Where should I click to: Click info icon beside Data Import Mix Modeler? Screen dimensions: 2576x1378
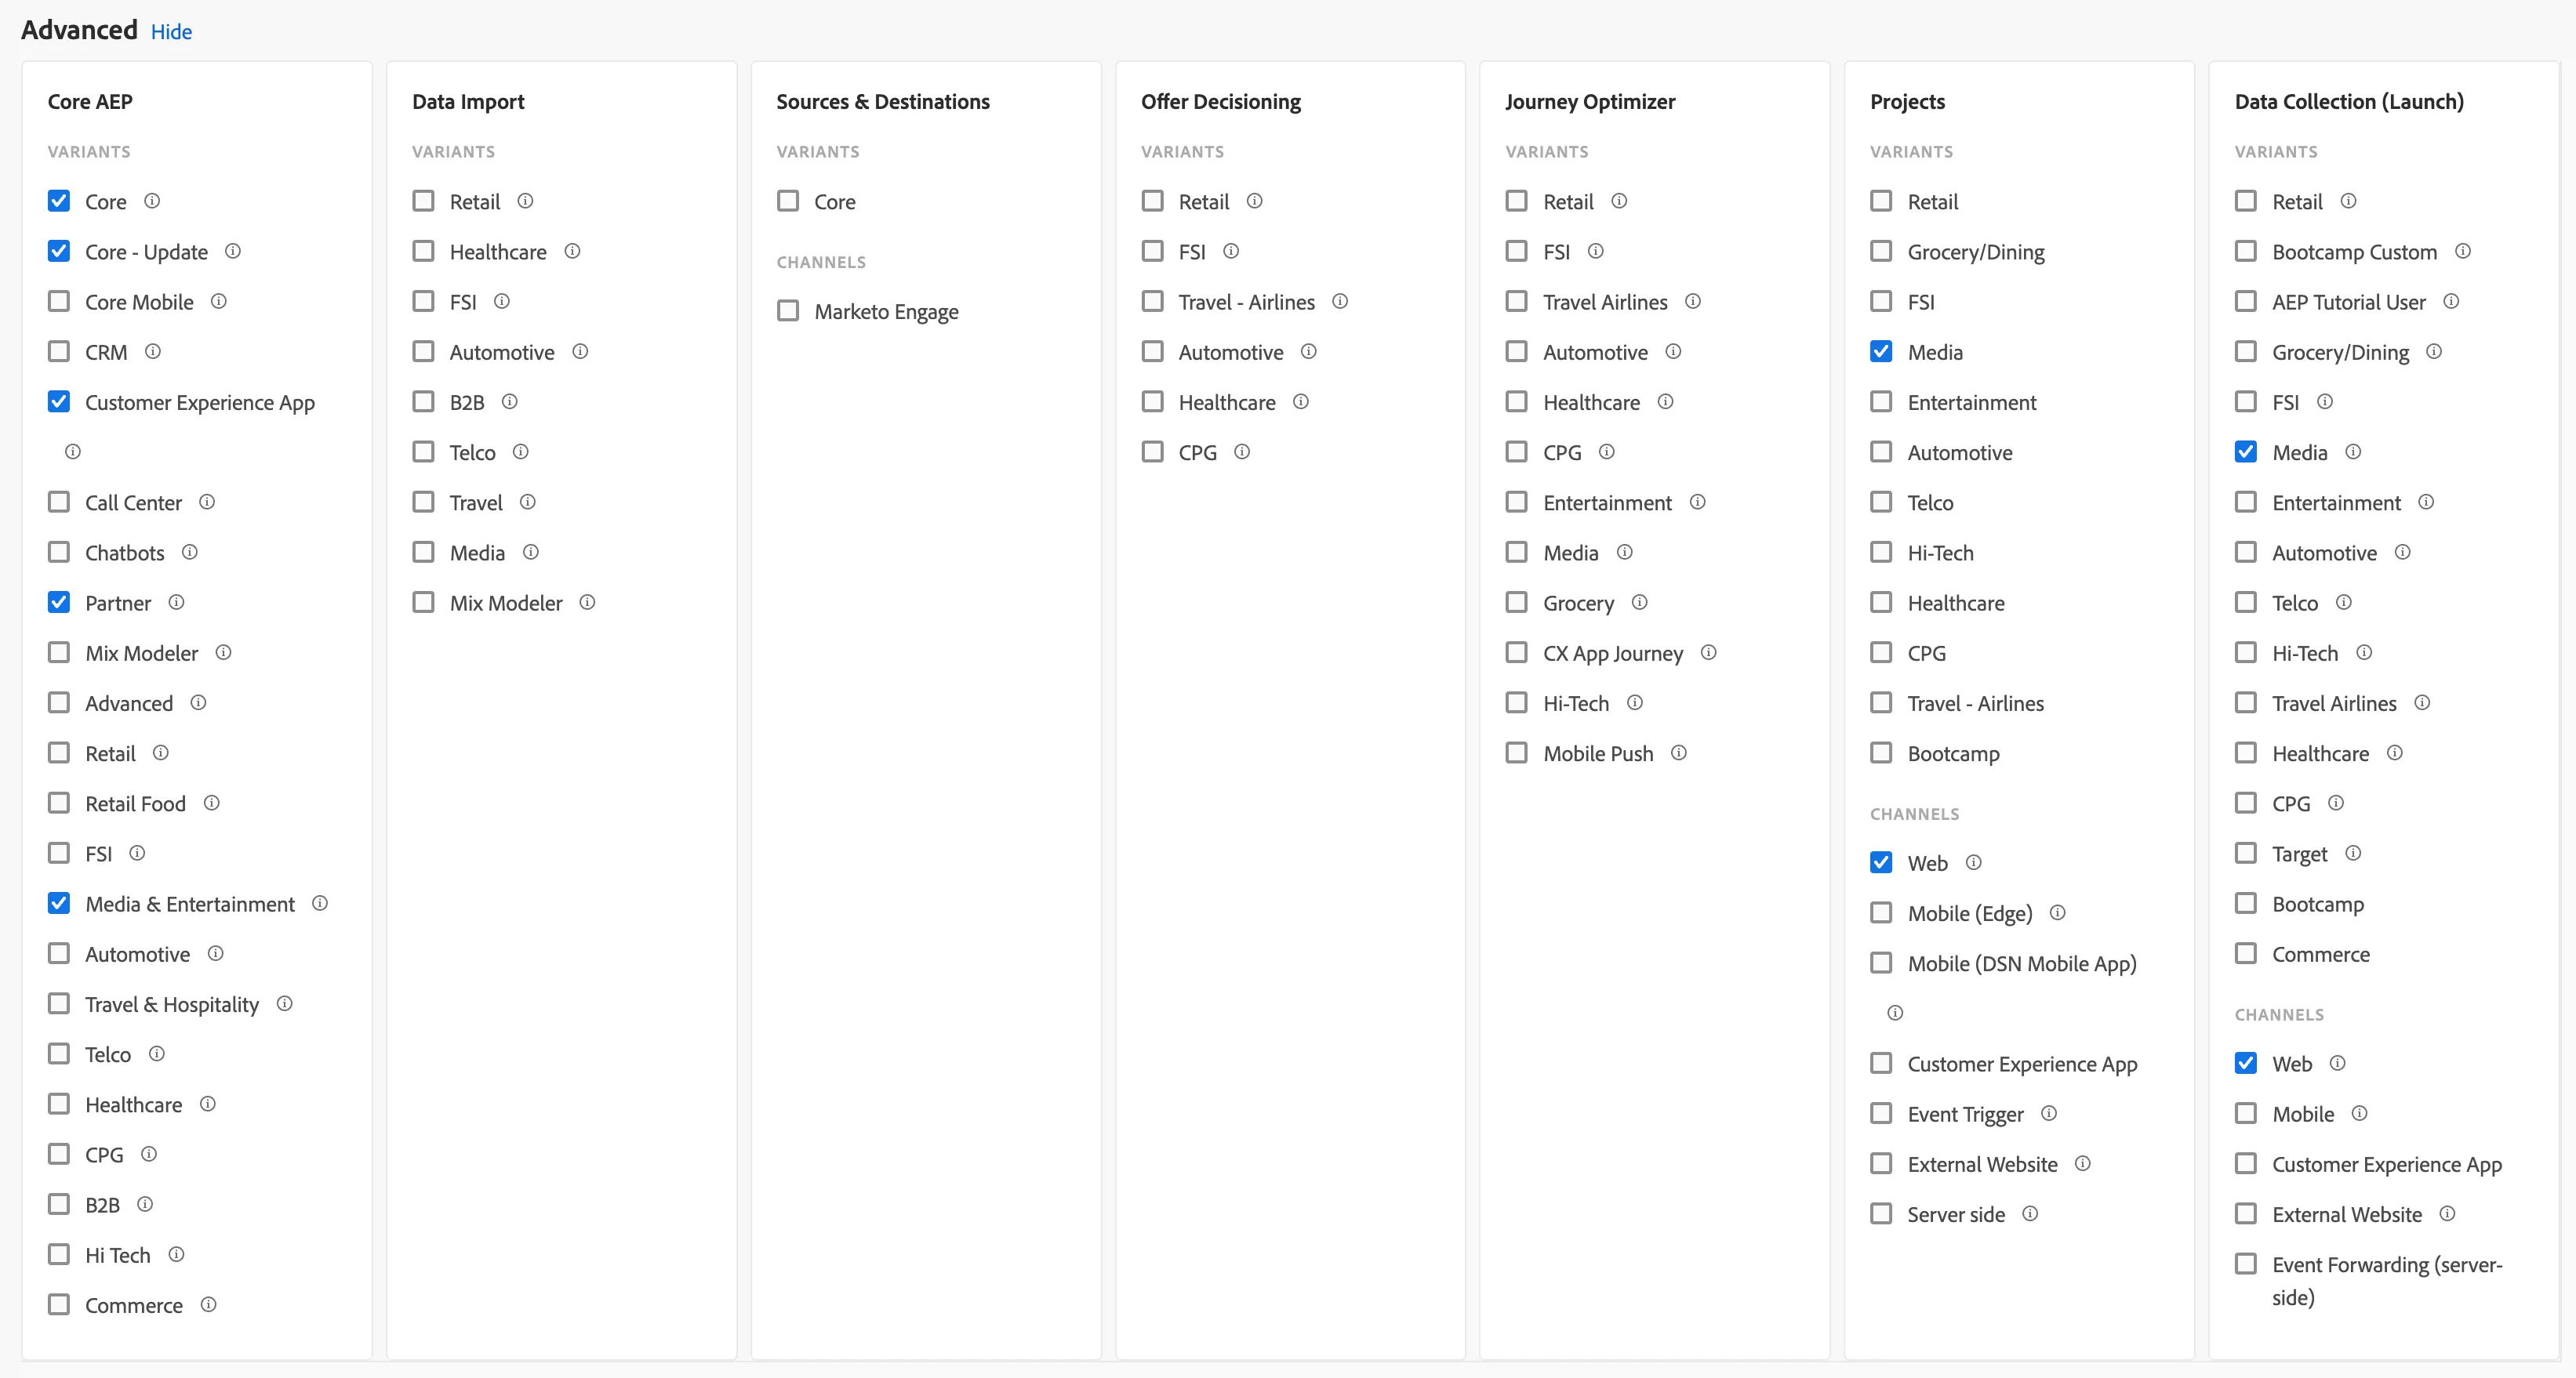(x=587, y=603)
